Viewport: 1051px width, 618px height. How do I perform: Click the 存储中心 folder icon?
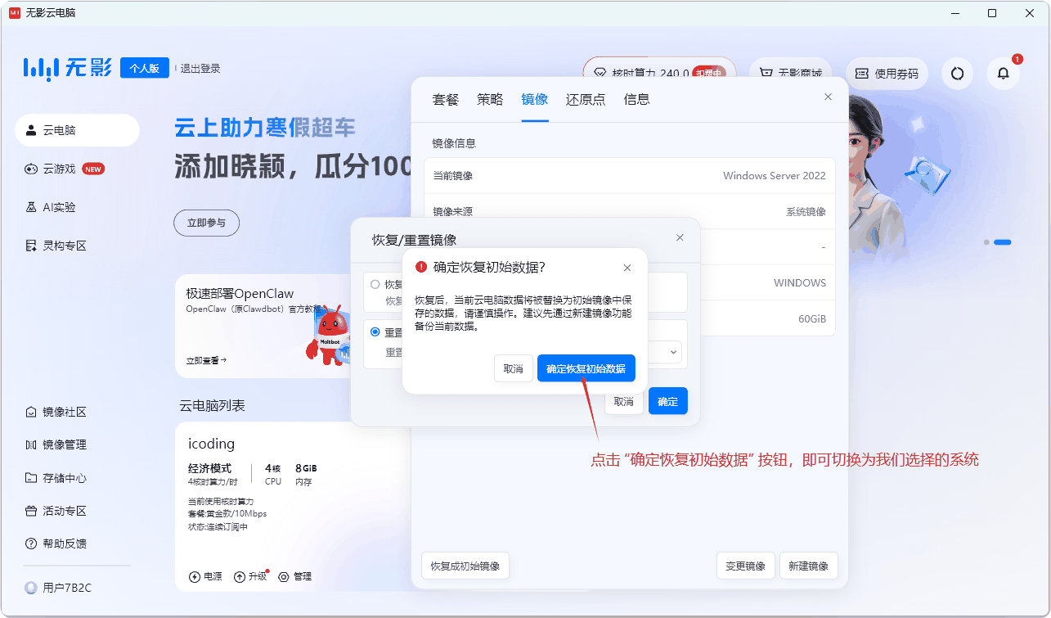click(31, 478)
